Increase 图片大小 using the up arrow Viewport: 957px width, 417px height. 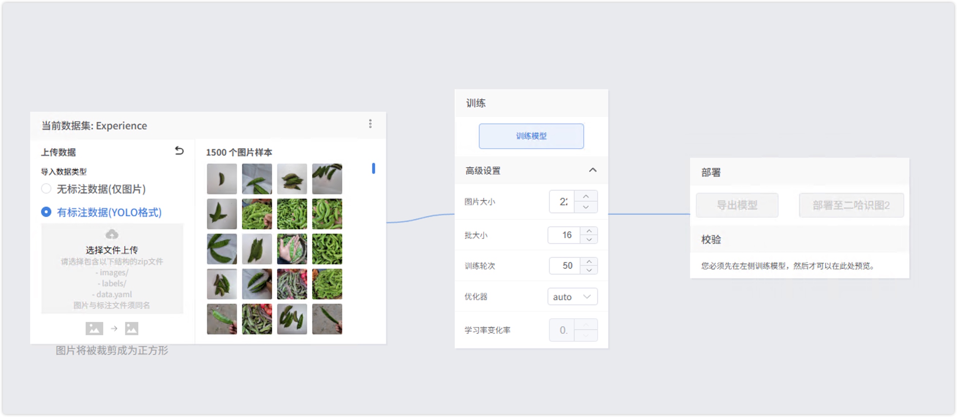point(586,196)
